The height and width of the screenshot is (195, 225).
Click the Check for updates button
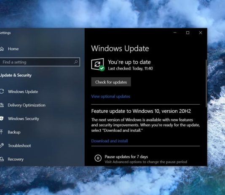pos(111,82)
